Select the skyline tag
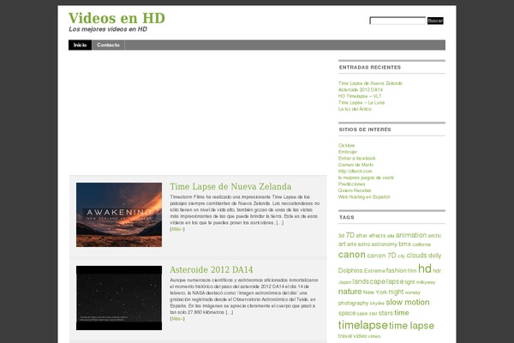514x343 pixels. (377, 304)
